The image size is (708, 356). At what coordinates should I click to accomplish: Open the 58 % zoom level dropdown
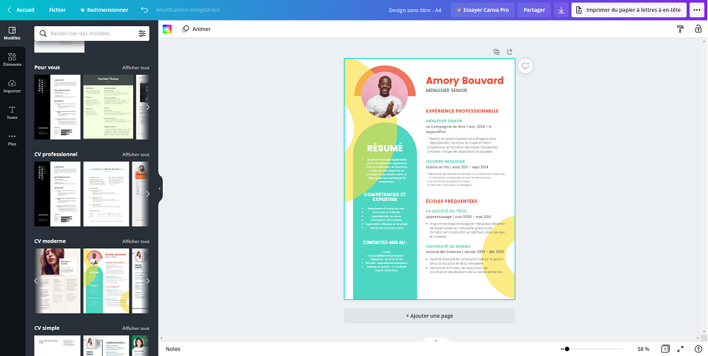point(644,349)
